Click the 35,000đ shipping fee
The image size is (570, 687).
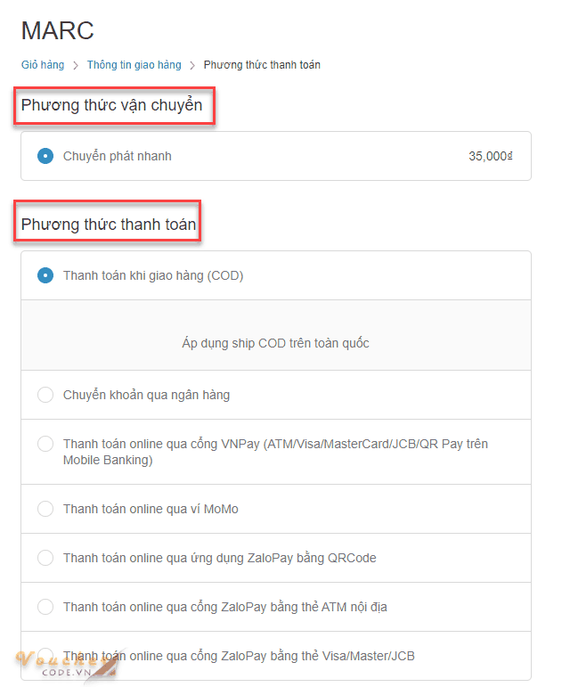point(491,156)
